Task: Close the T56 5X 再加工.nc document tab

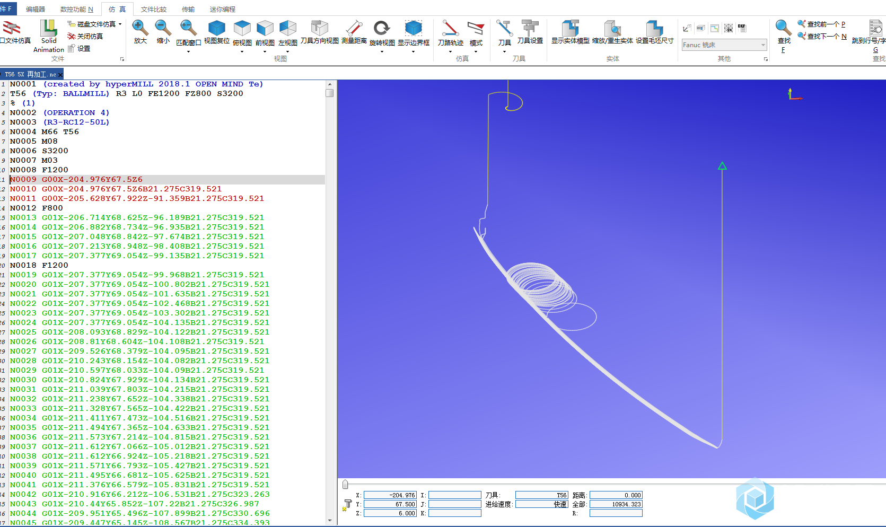Action: tap(60, 75)
